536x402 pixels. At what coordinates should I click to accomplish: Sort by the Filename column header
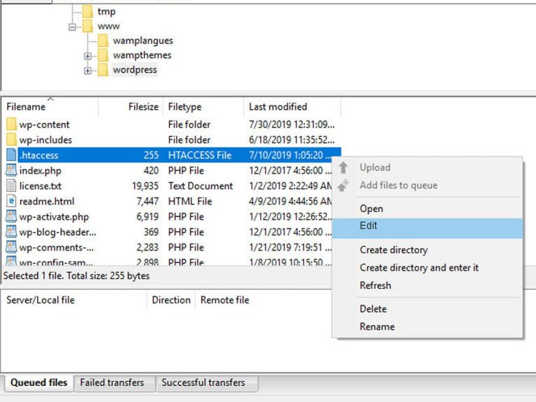(x=50, y=107)
